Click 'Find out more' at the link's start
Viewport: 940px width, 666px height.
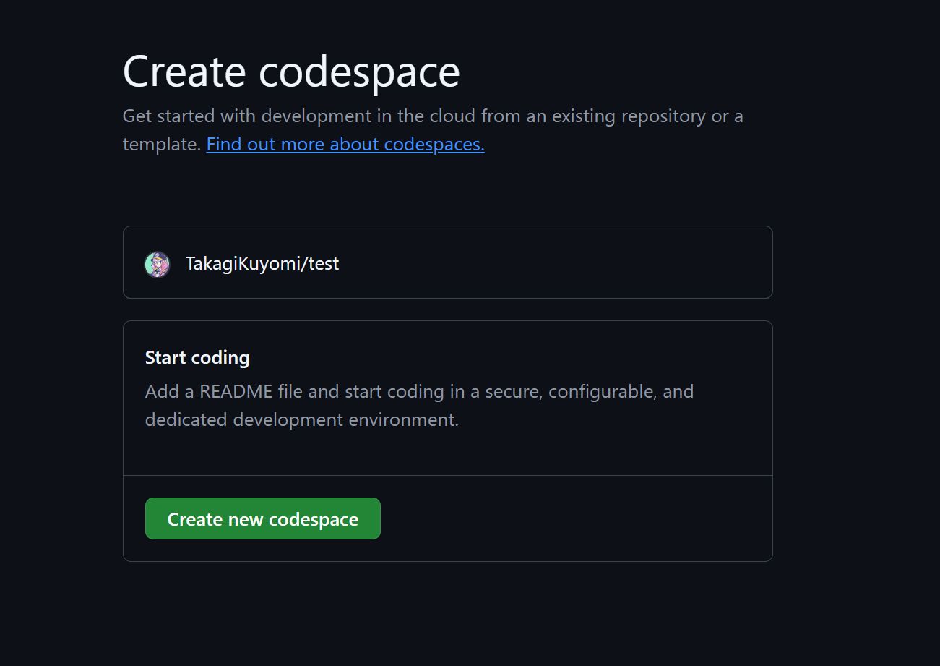(x=260, y=144)
